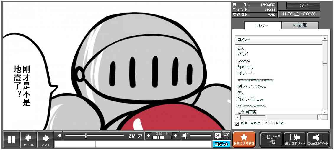
Task: Open 設定 settings button
Action: point(303,6)
